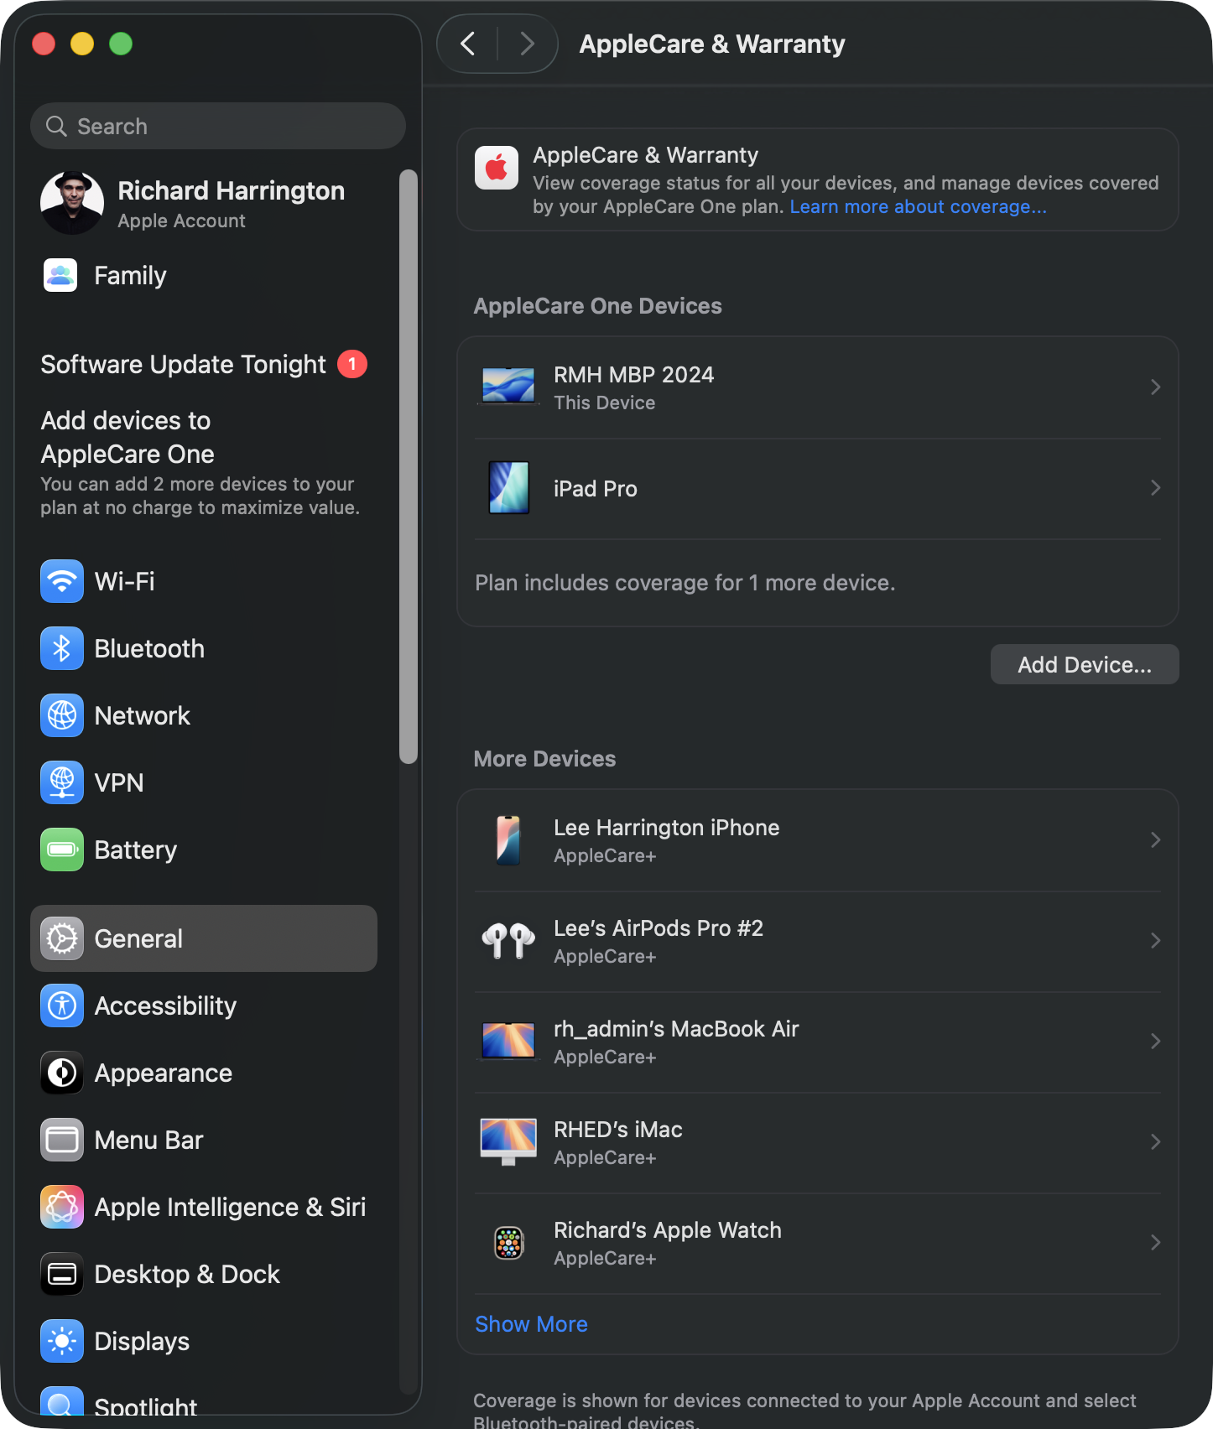This screenshot has width=1213, height=1429.
Task: Click the Displays sun icon
Action: point(62,1341)
